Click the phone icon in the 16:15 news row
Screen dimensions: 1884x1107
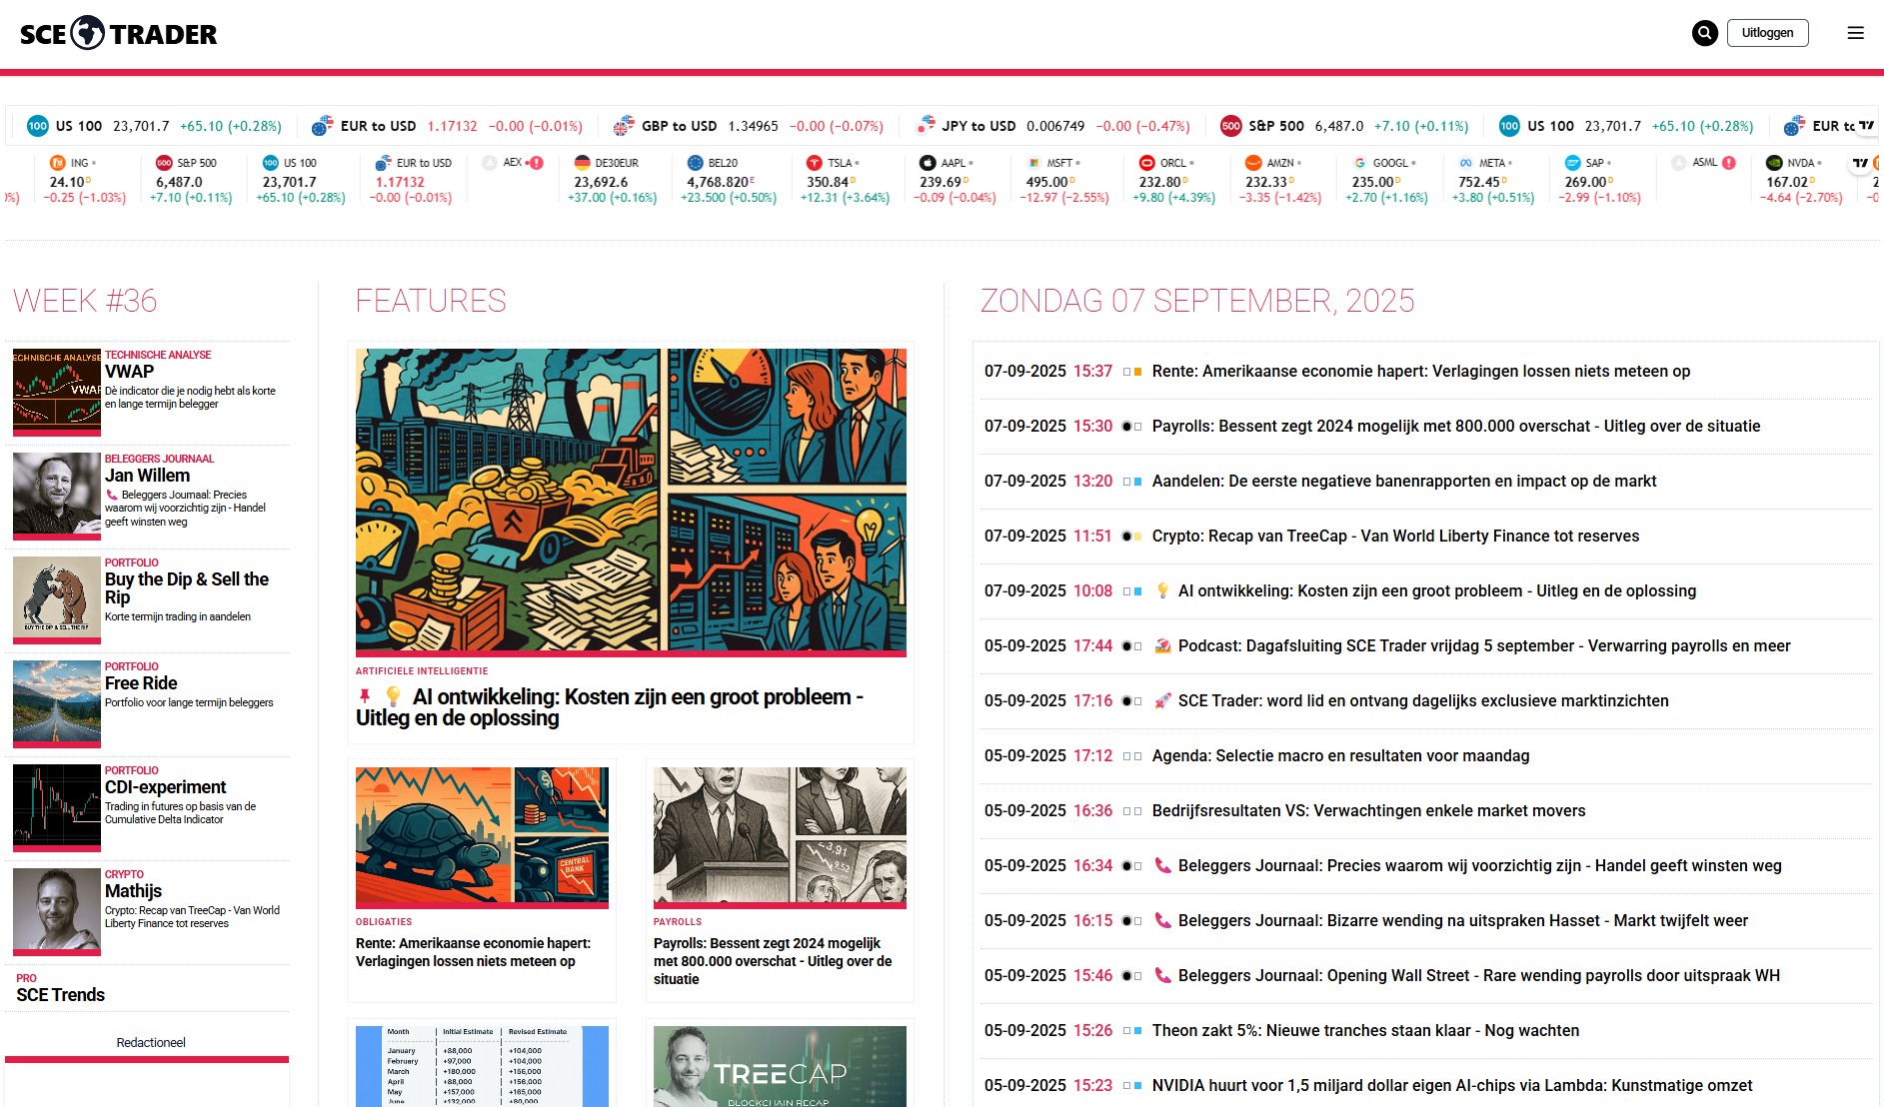point(1162,920)
